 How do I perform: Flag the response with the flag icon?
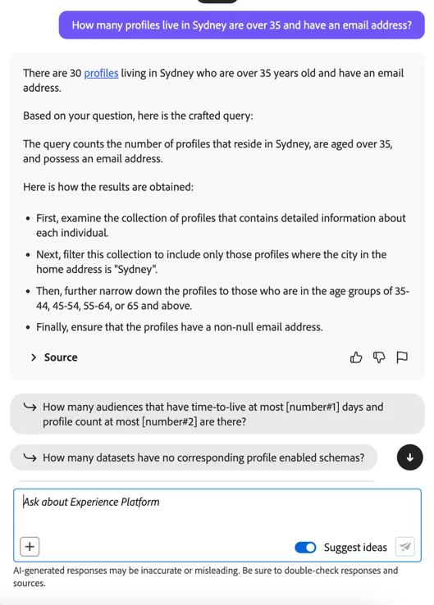402,357
